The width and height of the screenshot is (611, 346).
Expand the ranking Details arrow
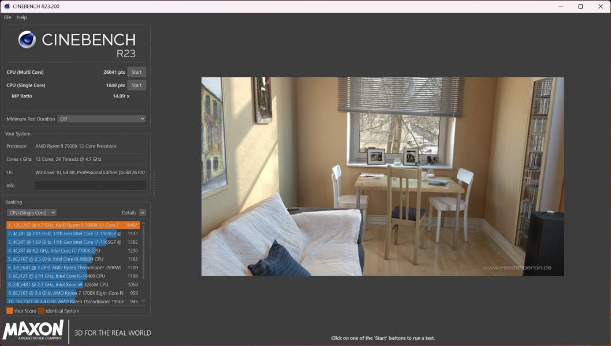142,213
